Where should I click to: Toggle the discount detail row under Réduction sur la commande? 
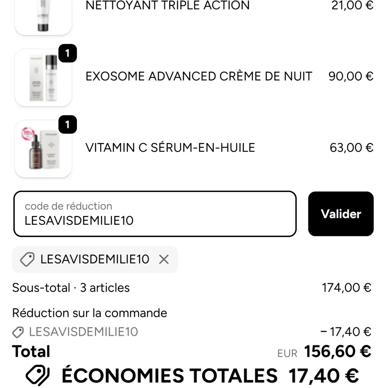83,332
